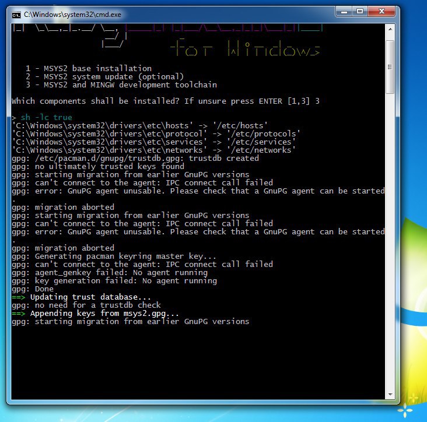Click the 'for Windows' ASCII art banner
Screen dimensions: 427x422
[245, 48]
